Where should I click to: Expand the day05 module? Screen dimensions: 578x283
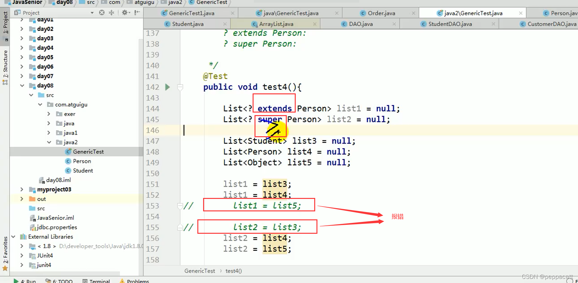coord(22,57)
